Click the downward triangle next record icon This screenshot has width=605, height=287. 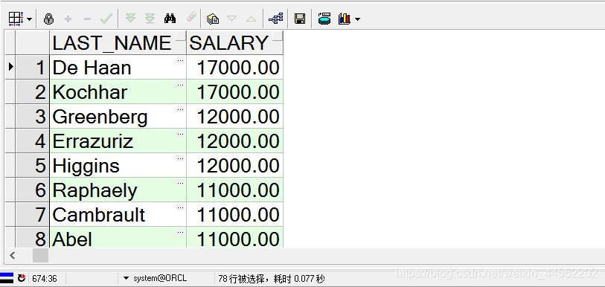click(231, 18)
